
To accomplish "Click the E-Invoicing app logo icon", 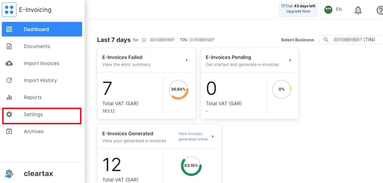I will click(x=9, y=10).
